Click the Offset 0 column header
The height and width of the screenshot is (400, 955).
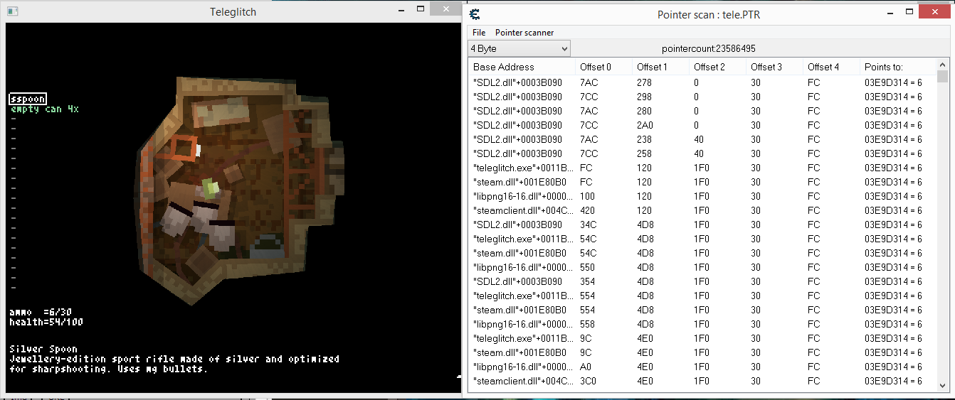point(603,67)
